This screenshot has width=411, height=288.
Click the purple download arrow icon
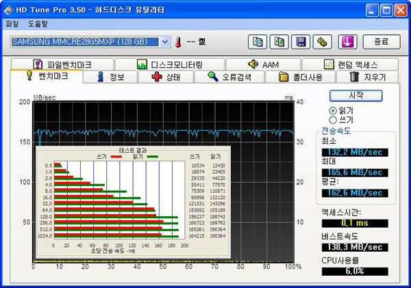click(347, 42)
